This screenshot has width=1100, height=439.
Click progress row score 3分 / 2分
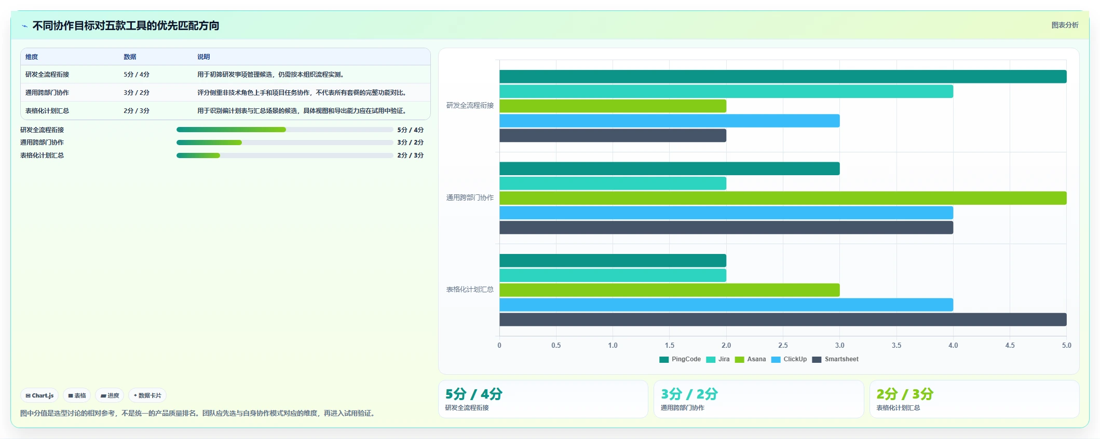click(x=410, y=143)
